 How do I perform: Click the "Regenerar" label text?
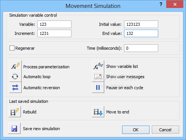coord(25,48)
